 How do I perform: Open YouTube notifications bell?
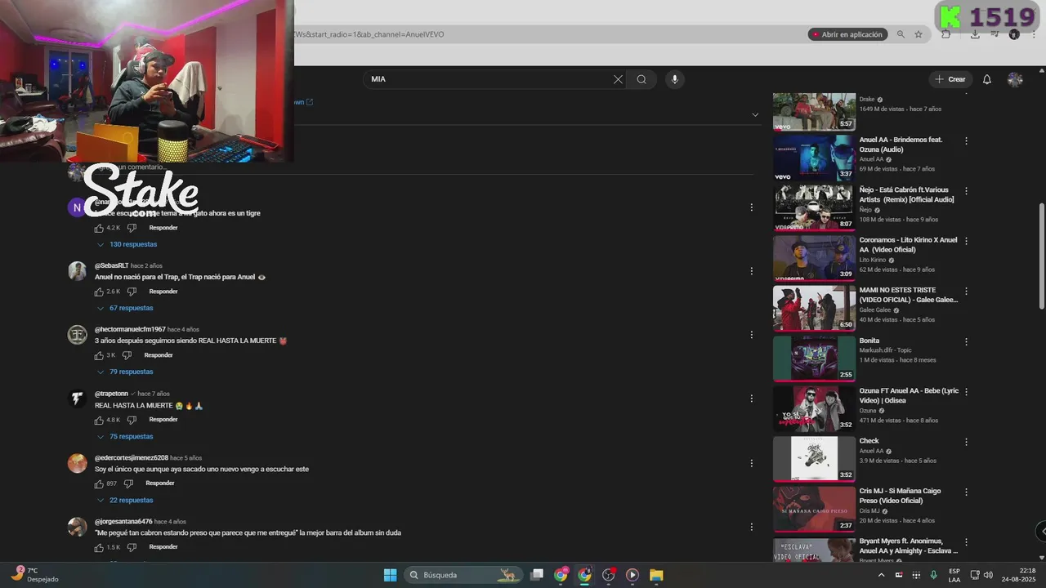tap(986, 79)
